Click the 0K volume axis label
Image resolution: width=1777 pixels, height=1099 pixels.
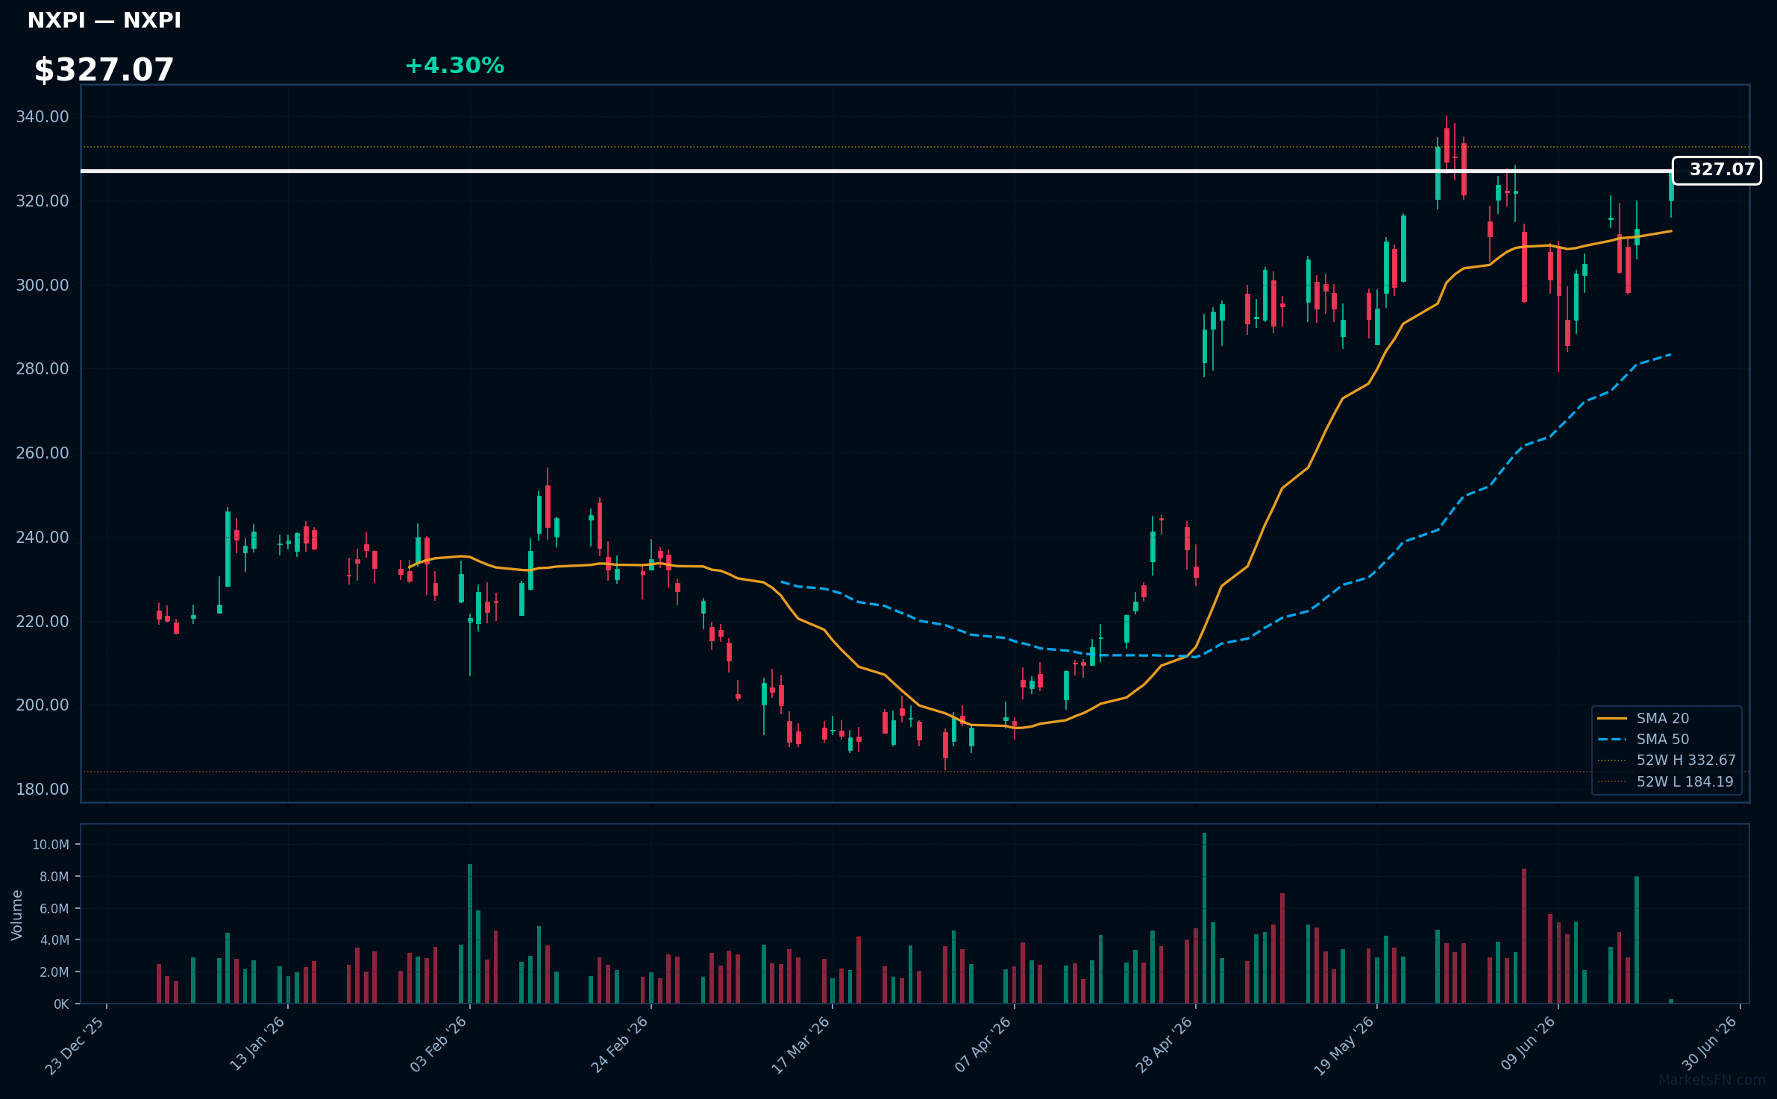pos(61,1004)
